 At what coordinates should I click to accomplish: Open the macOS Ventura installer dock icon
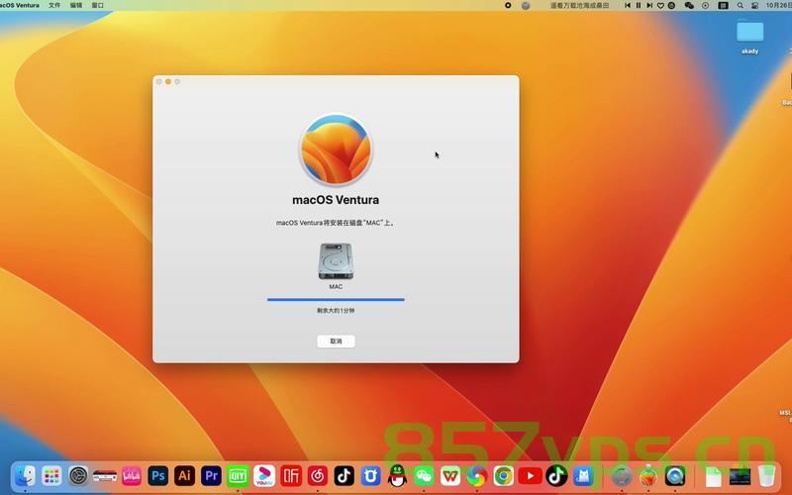[x=648, y=476]
